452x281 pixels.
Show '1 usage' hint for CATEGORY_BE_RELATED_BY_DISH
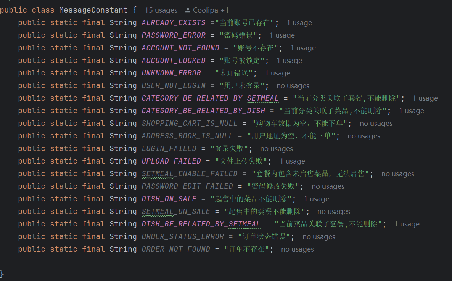pyautogui.click(x=411, y=111)
